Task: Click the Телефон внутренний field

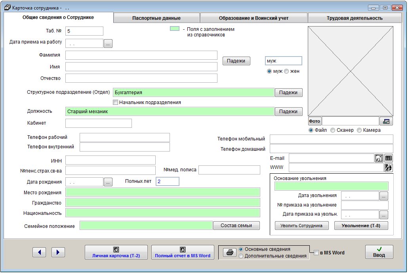Action: click(x=125, y=147)
